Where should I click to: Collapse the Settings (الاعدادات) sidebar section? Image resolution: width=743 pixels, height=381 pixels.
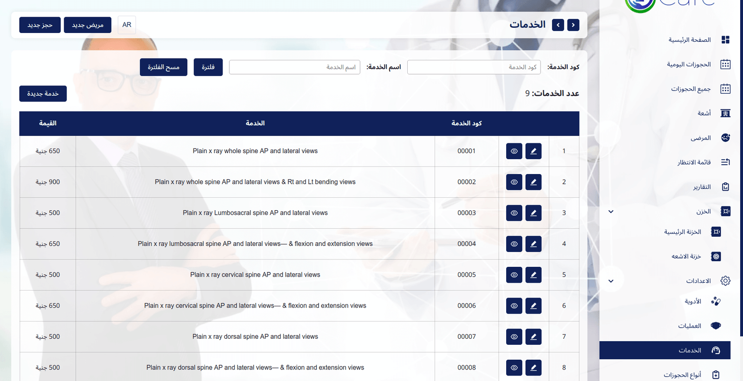(611, 281)
